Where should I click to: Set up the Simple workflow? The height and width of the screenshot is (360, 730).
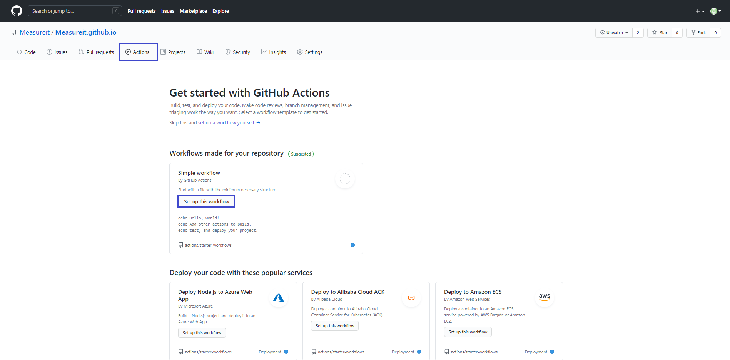pos(206,201)
